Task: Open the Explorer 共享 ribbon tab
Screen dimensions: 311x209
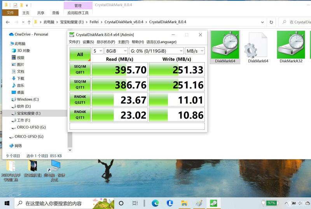Action: [41, 13]
